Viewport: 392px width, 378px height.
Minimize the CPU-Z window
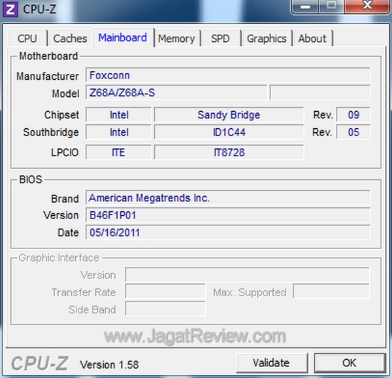[305, 7]
